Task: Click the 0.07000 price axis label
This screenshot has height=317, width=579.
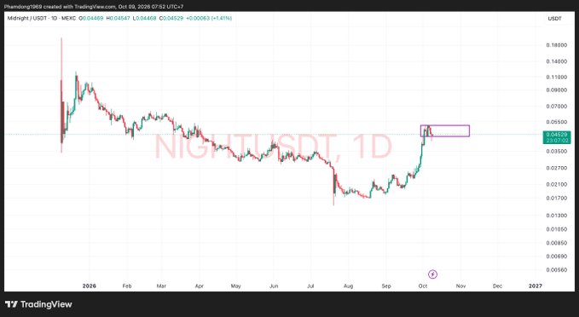Action: 557,107
